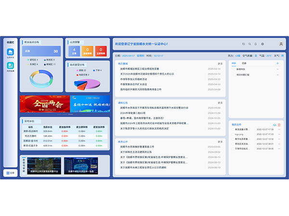The image size is (289, 216).
Task: Click the cloud upload icon in 我的文件
Action: [275, 125]
